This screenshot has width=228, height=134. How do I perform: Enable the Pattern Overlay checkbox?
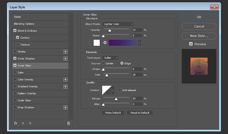coord(15,93)
